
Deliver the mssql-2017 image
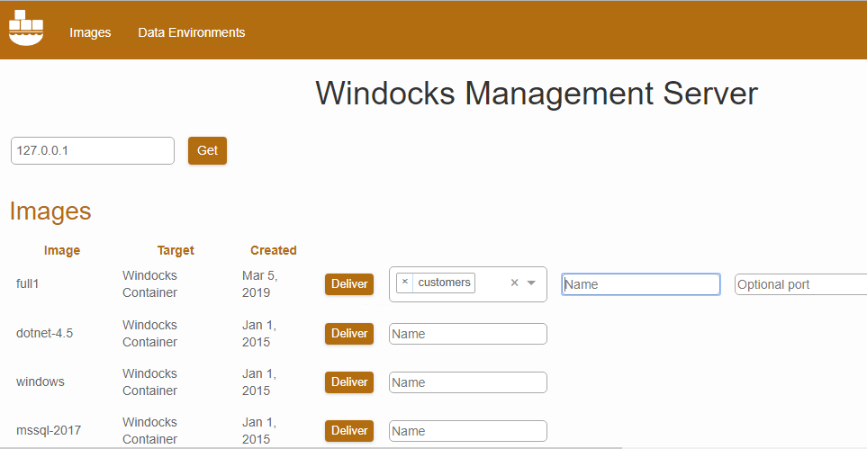349,431
